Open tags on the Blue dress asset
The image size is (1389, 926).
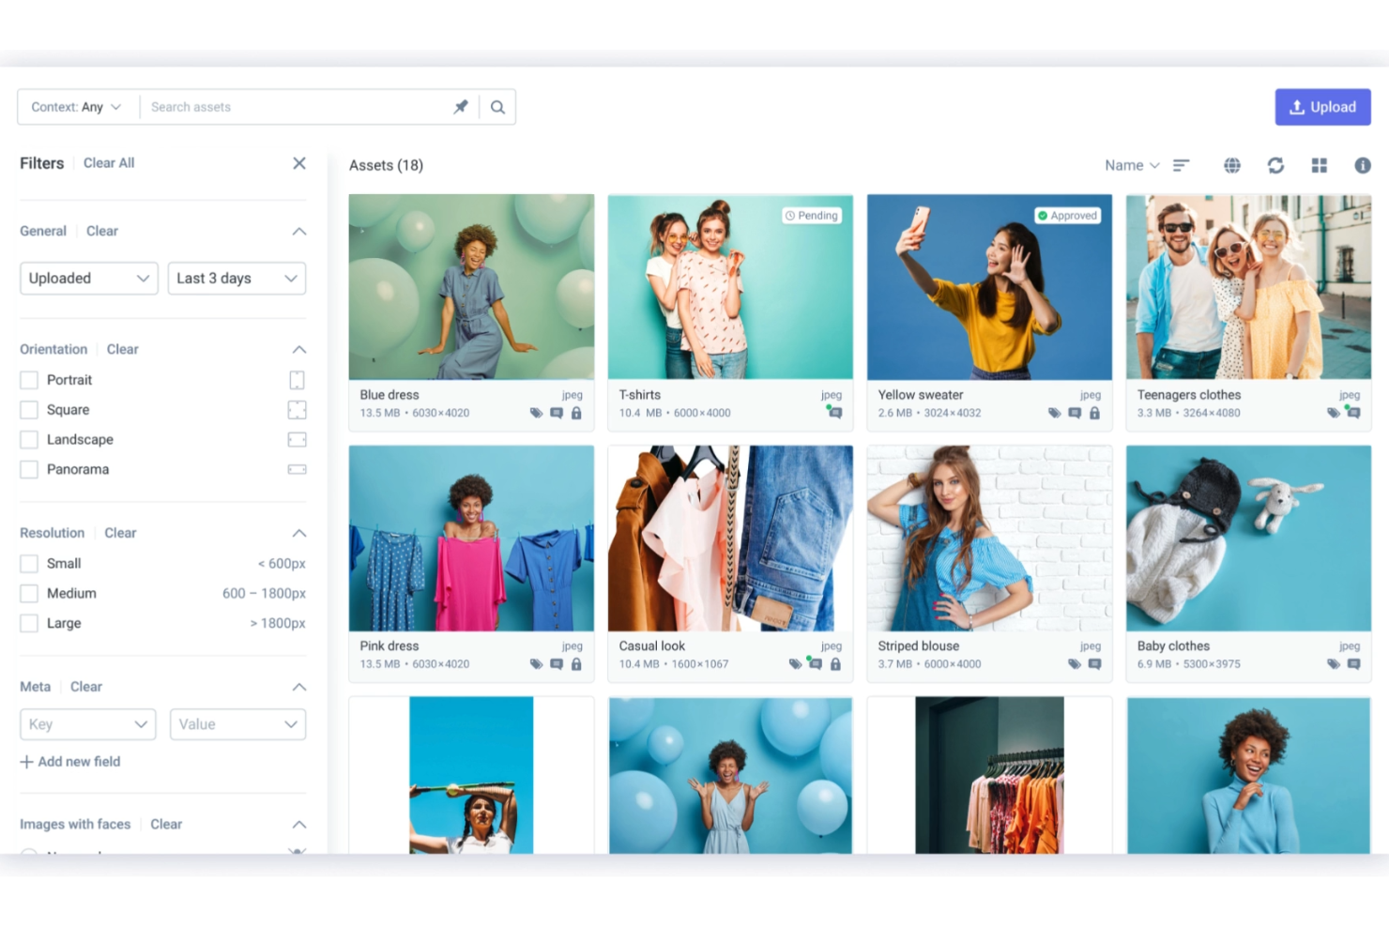coord(536,413)
